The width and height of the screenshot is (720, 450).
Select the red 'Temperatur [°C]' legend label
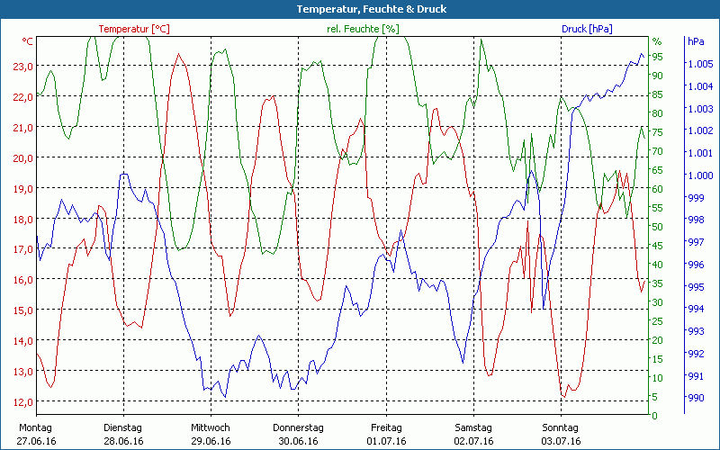tap(133, 29)
